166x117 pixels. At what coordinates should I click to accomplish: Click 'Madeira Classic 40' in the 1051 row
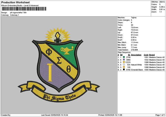157,57
